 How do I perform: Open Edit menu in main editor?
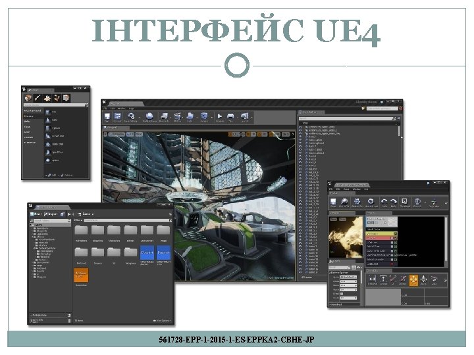(x=113, y=108)
